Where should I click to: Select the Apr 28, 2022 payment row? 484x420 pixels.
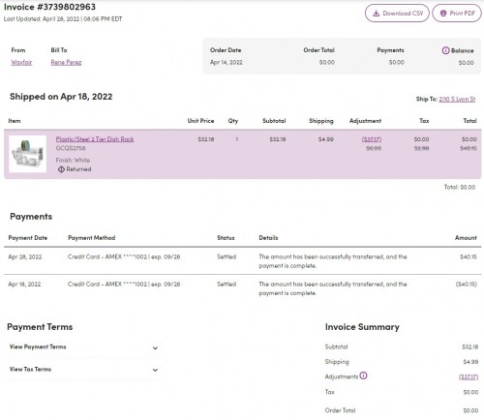[x=243, y=261]
